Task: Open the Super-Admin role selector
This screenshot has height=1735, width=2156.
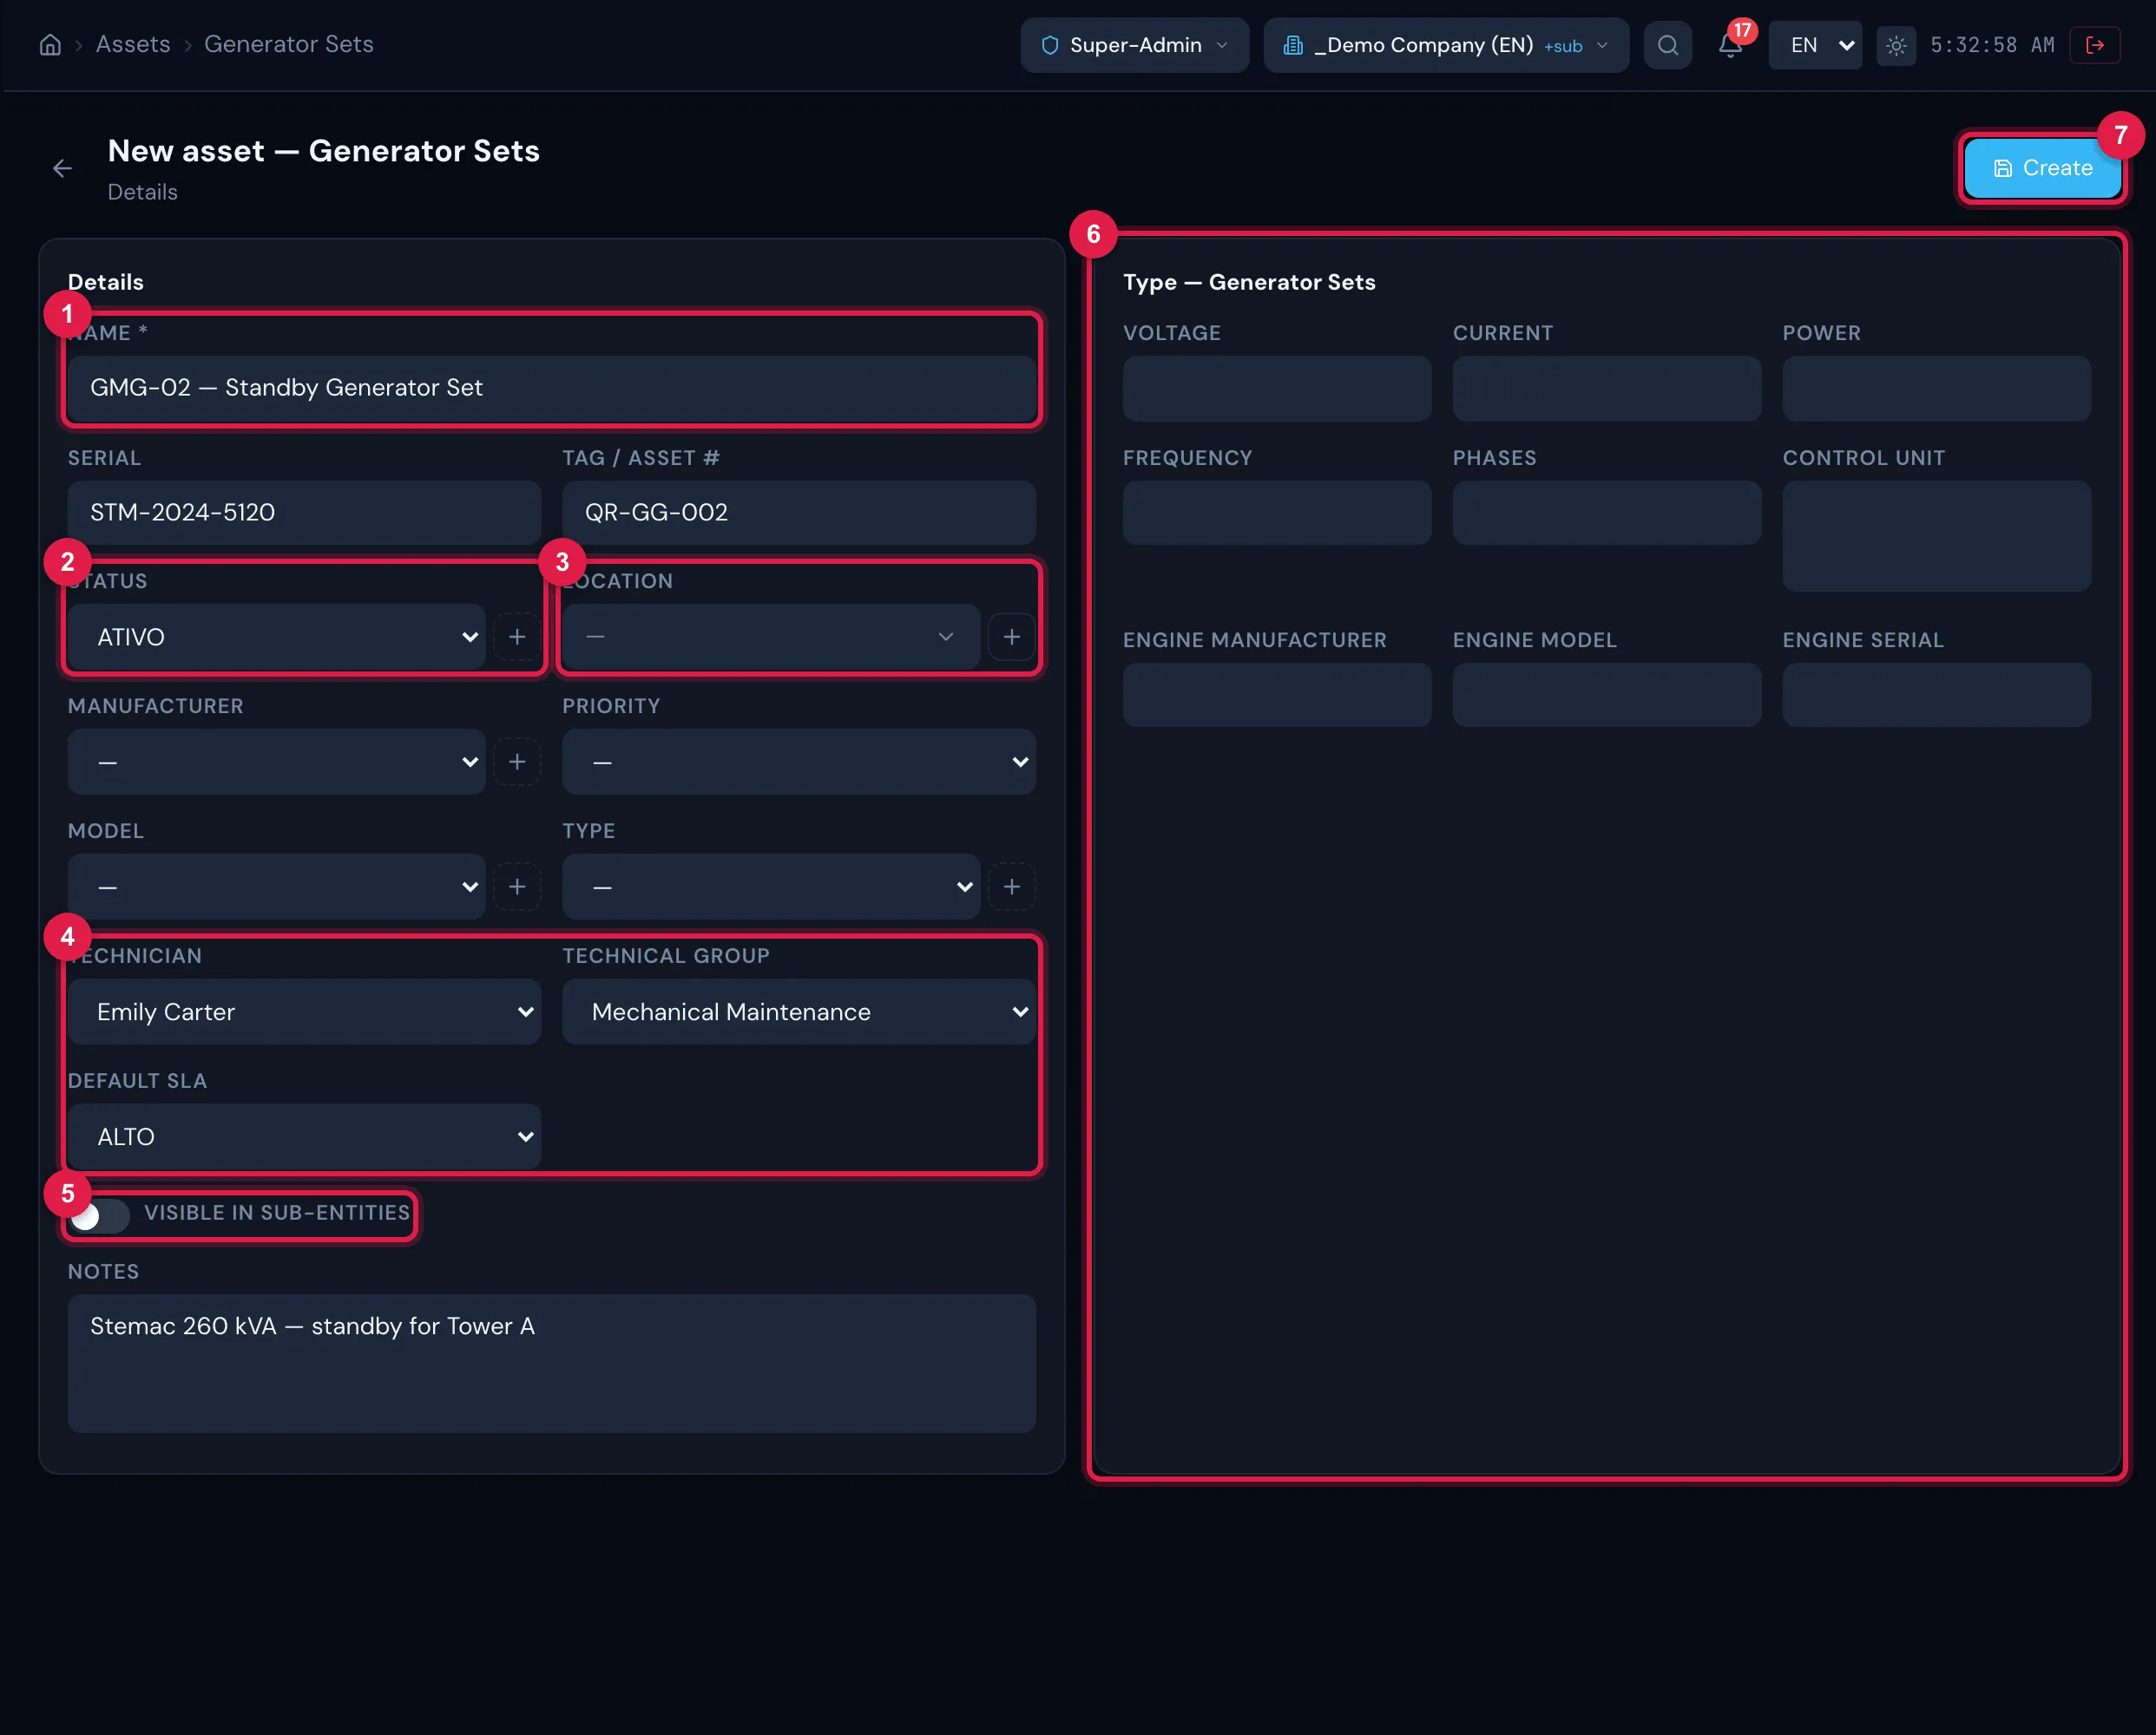Action: [x=1135, y=45]
